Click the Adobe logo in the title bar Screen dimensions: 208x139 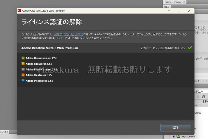coord(19,11)
